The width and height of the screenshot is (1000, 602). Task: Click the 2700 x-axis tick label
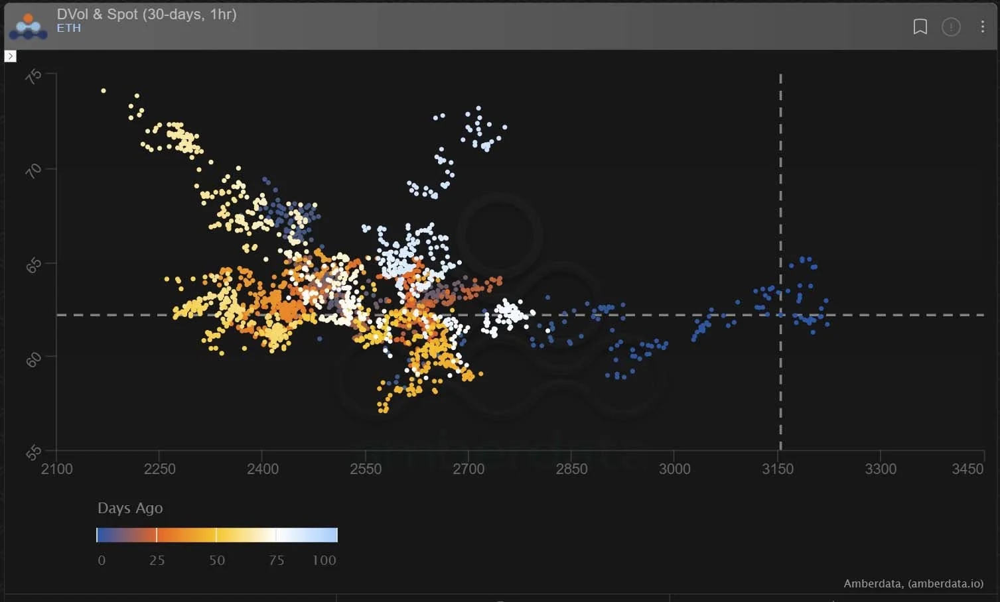pyautogui.click(x=468, y=469)
